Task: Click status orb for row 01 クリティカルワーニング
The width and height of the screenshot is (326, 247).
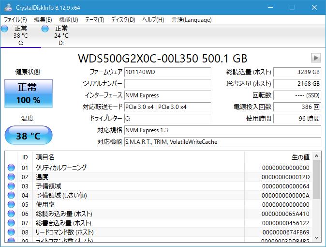Action: click(x=11, y=168)
